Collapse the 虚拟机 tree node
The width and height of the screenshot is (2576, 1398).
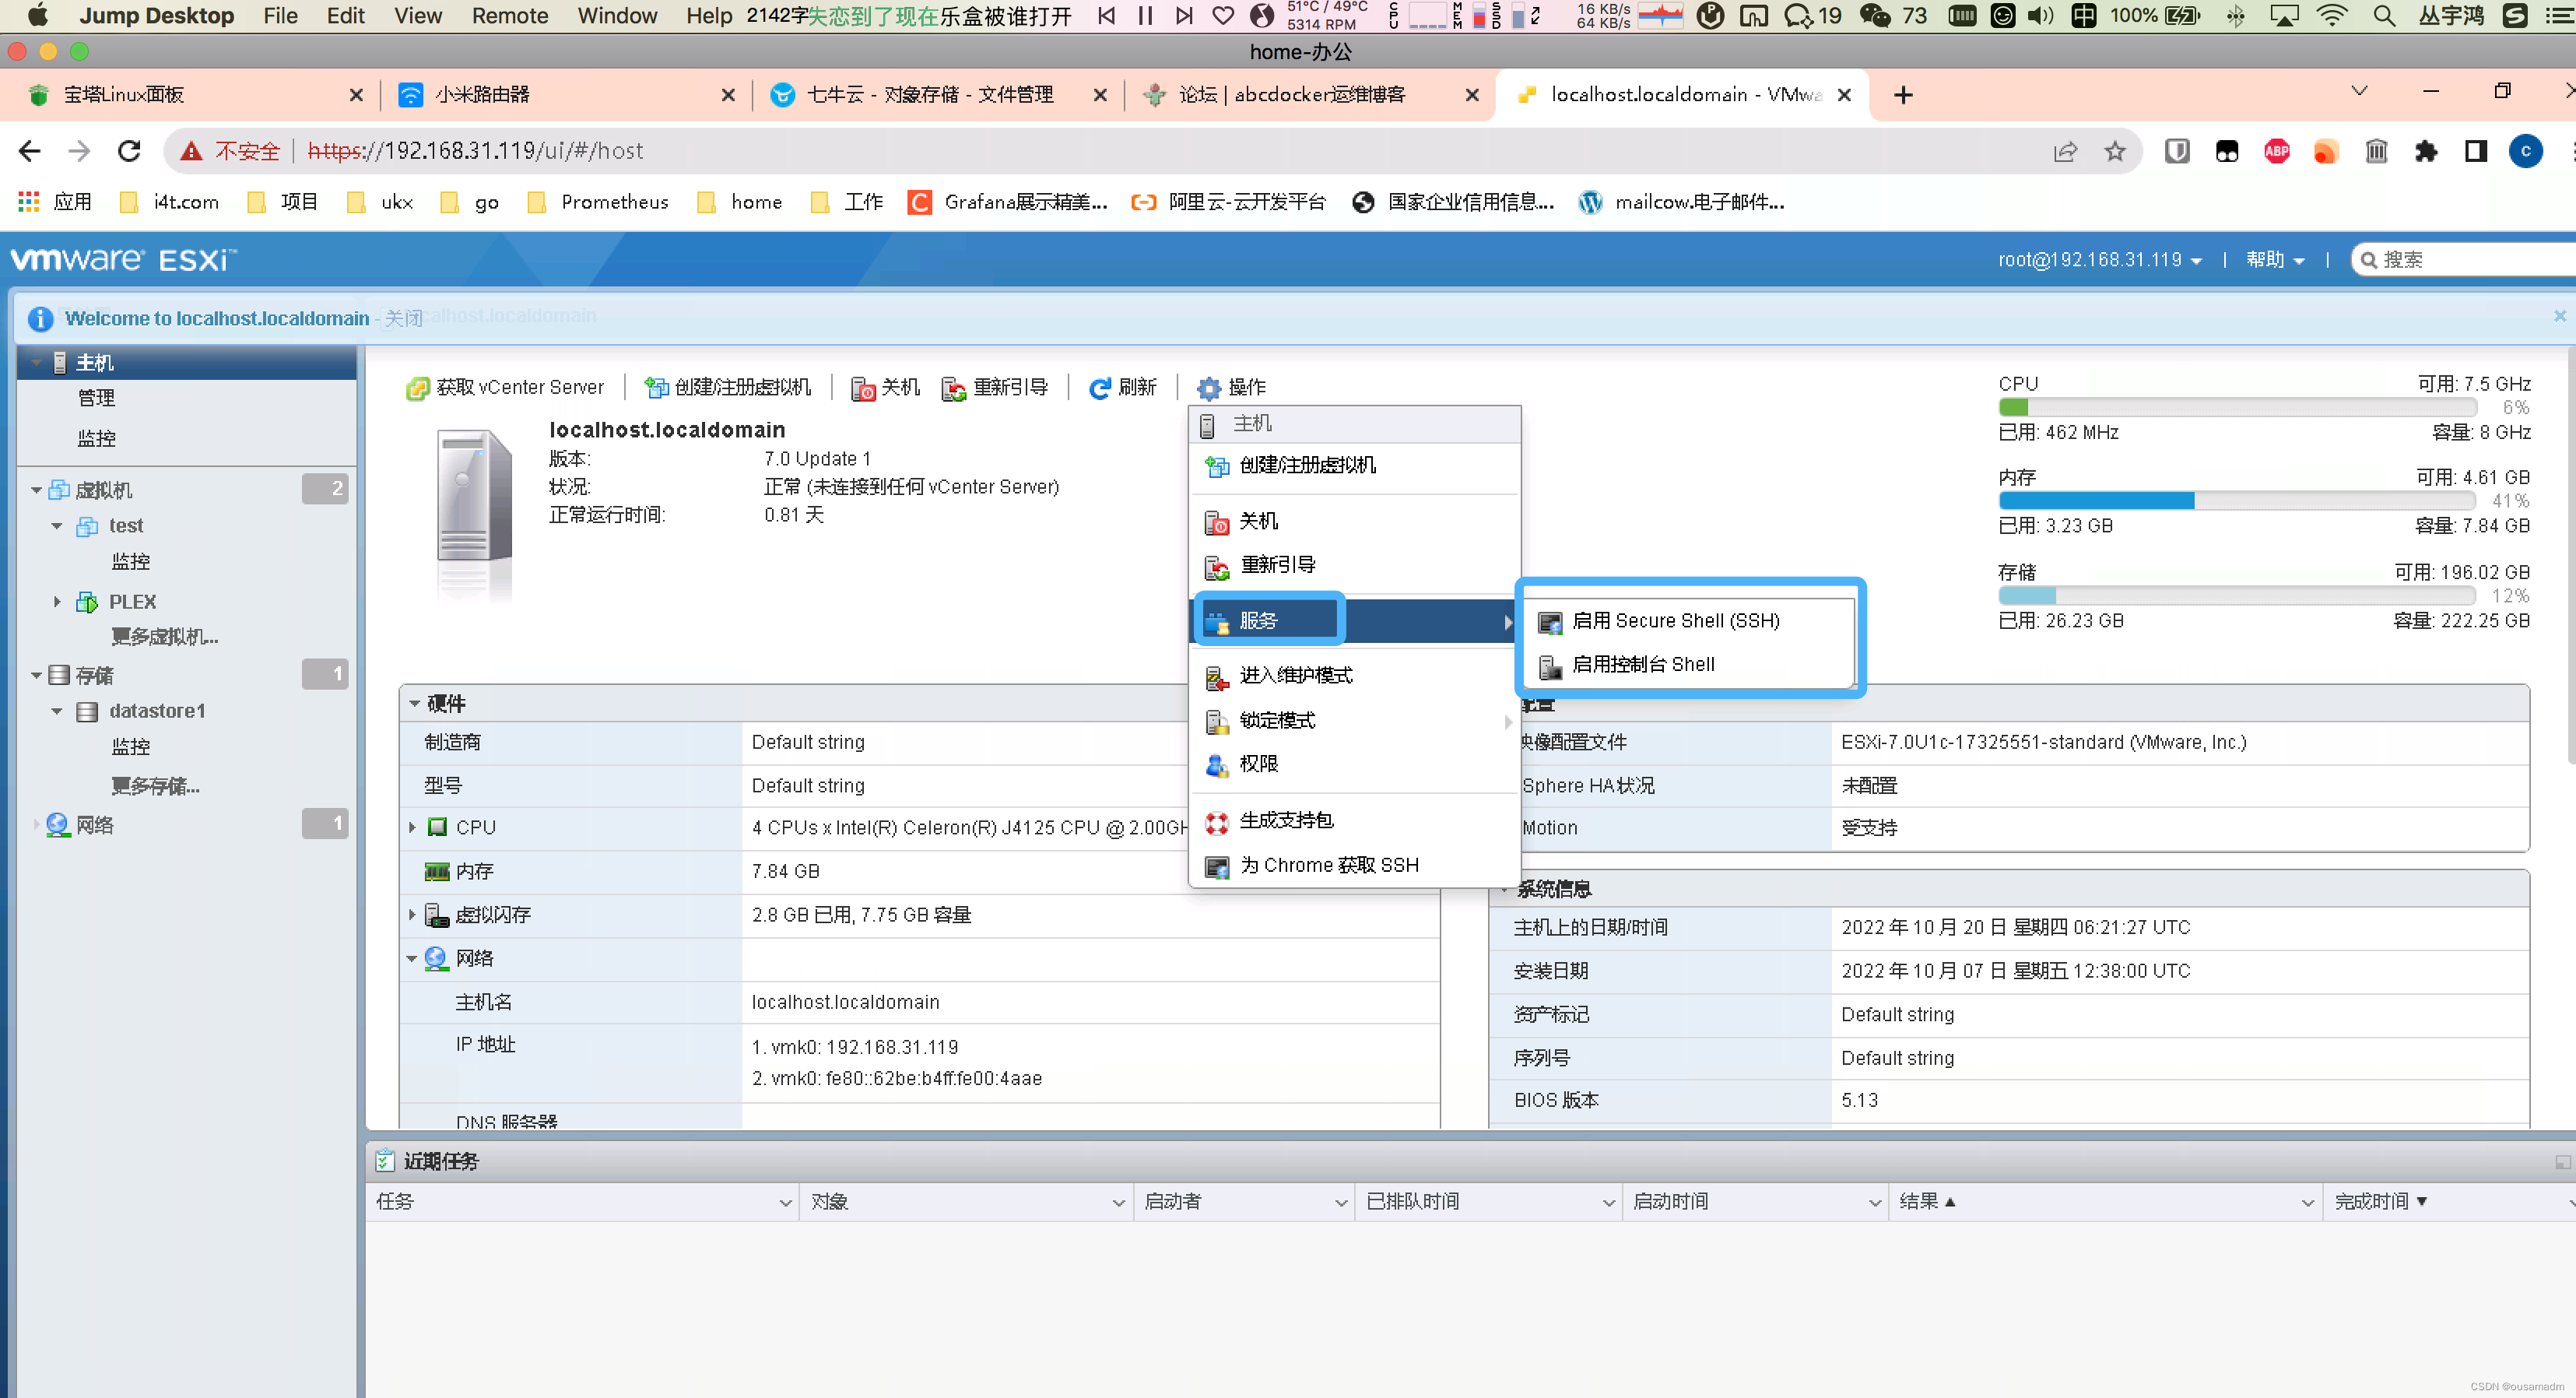(x=36, y=490)
